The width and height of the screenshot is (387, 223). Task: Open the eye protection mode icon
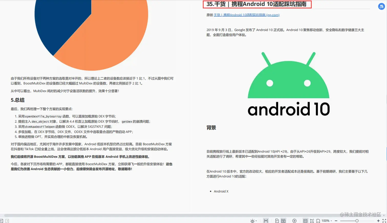[252, 221]
